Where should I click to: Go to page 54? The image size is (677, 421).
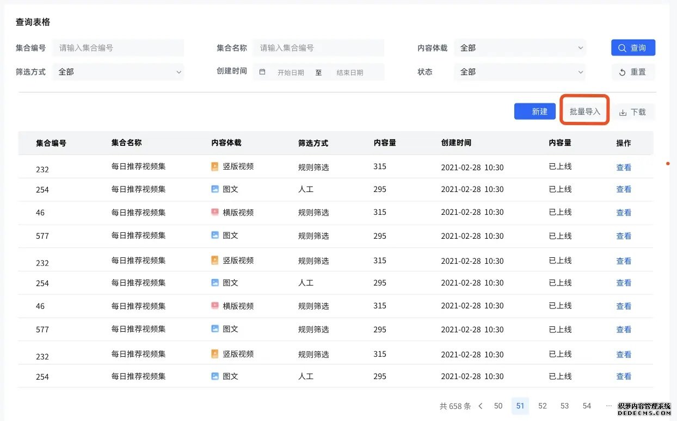click(587, 406)
